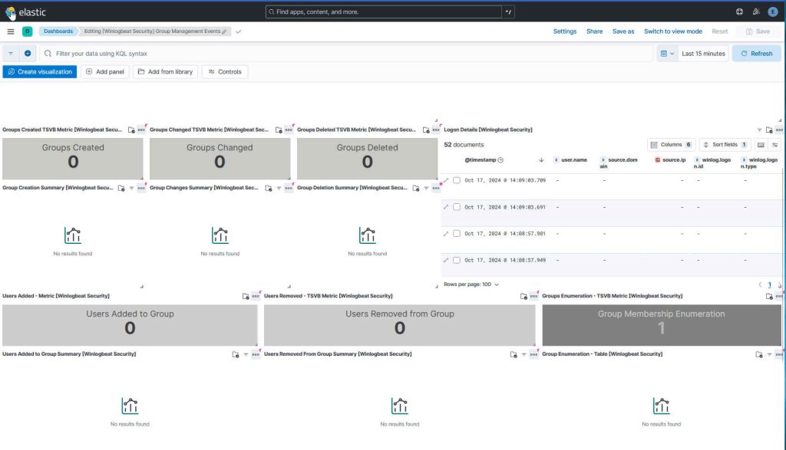The width and height of the screenshot is (786, 450).
Task: Check the checkbox on the first document row
Action: click(457, 180)
